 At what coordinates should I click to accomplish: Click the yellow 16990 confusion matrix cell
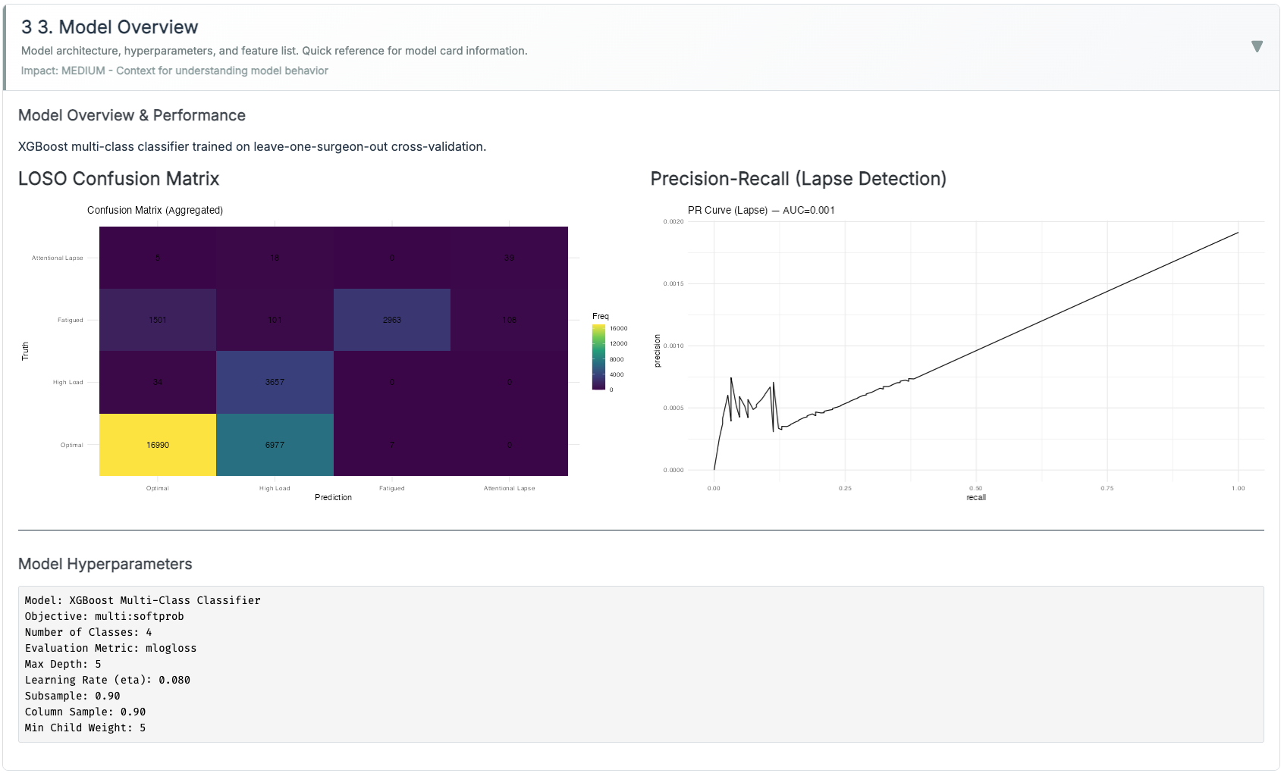158,445
